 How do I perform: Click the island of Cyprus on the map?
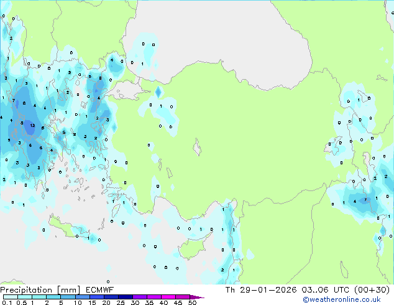pos(192,248)
